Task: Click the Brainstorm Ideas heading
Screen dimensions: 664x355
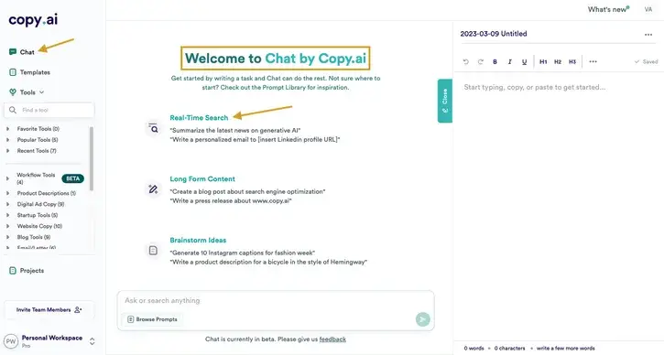Action: 198,241
